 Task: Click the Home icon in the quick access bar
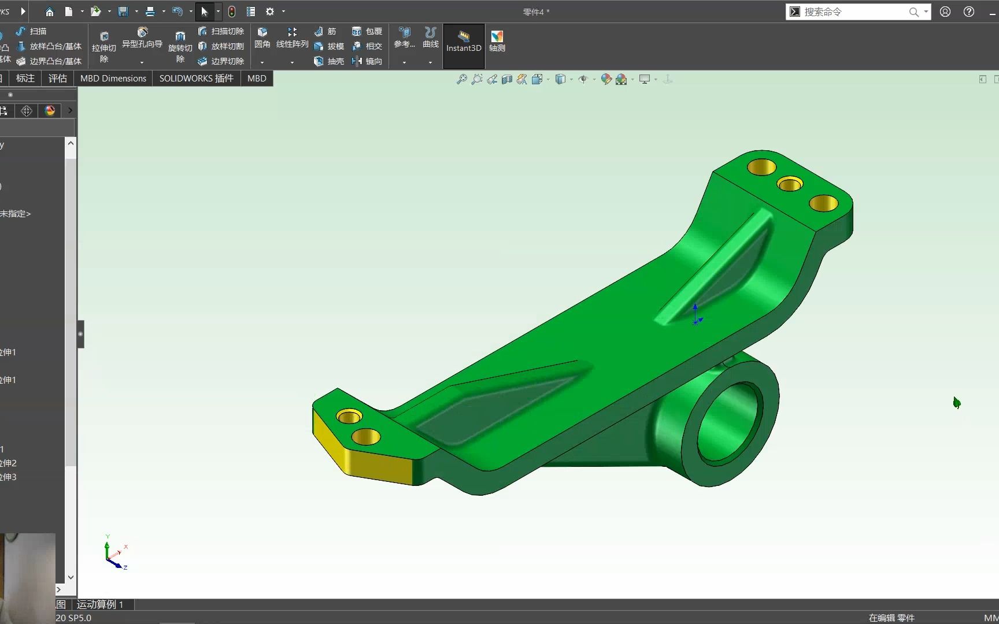50,12
